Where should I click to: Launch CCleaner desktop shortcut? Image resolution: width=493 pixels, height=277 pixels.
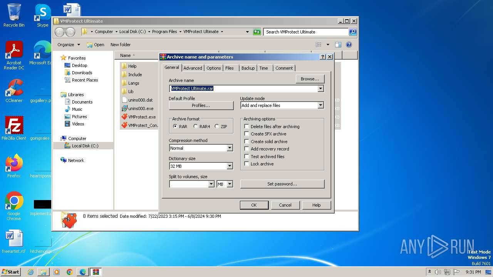(x=14, y=91)
